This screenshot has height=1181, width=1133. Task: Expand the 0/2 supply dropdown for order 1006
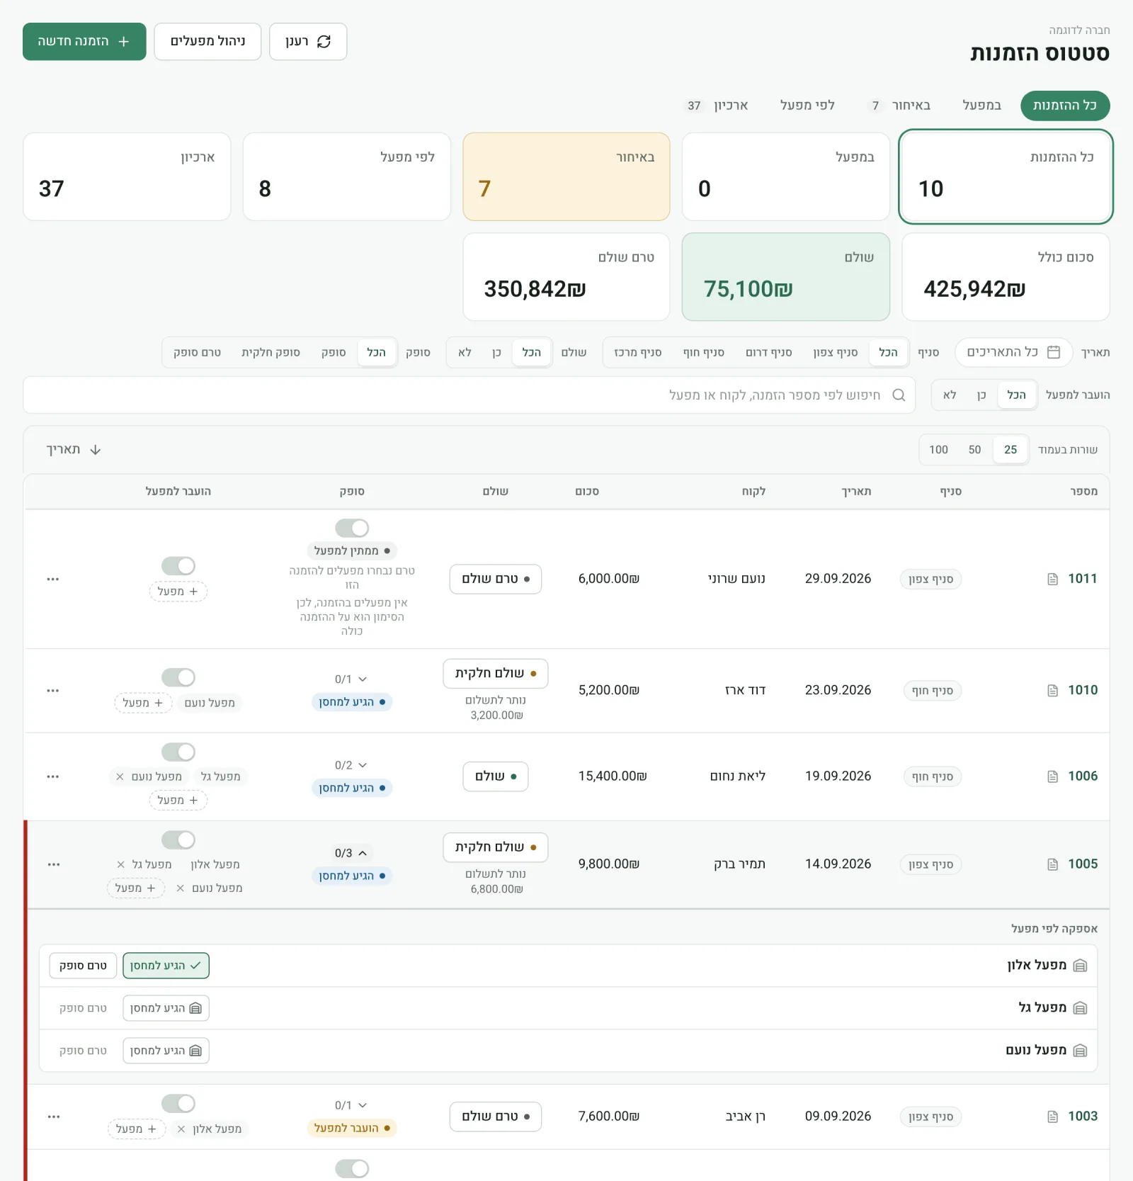(x=351, y=765)
